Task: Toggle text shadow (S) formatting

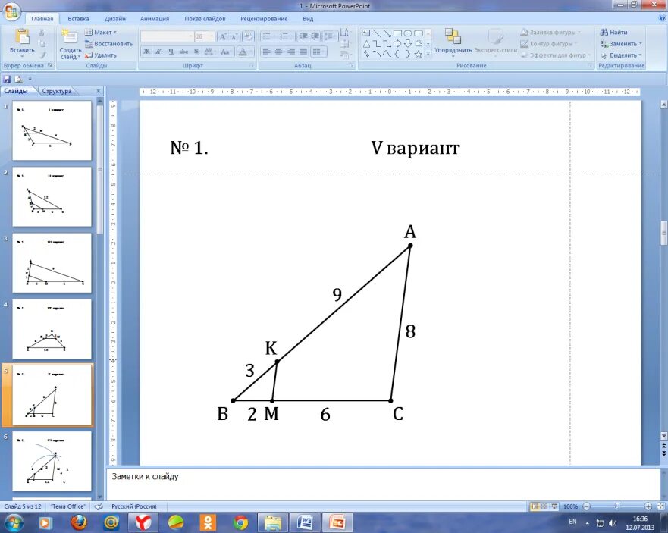Action: pyautogui.click(x=196, y=52)
